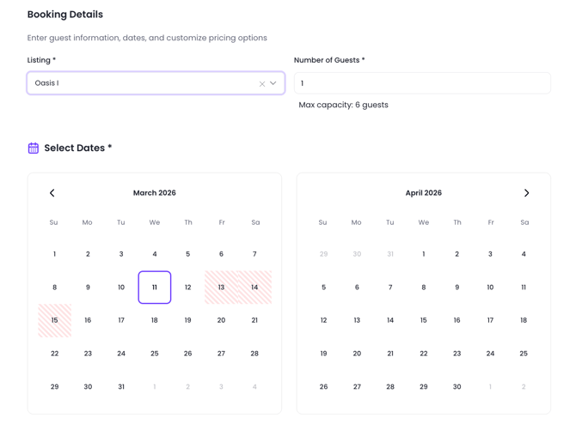Go to previous month in calendar
The height and width of the screenshot is (430, 576).
point(52,193)
